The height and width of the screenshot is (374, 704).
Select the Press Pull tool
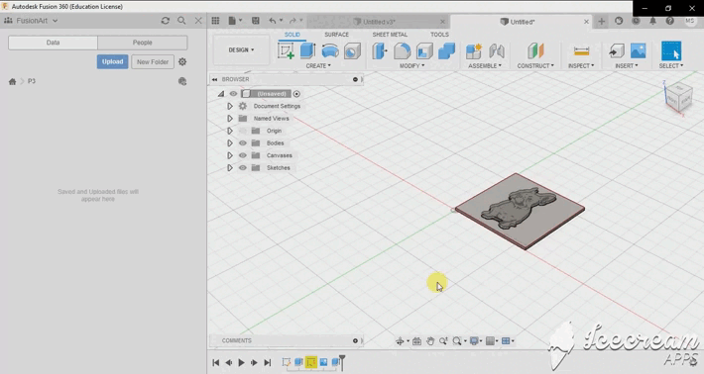[380, 51]
